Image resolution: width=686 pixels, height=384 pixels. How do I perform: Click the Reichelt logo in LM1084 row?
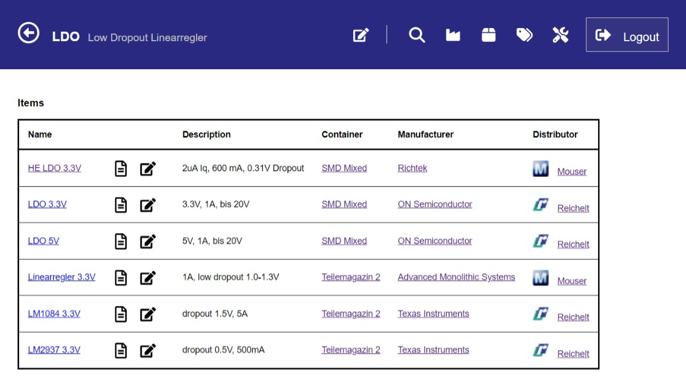tap(541, 314)
